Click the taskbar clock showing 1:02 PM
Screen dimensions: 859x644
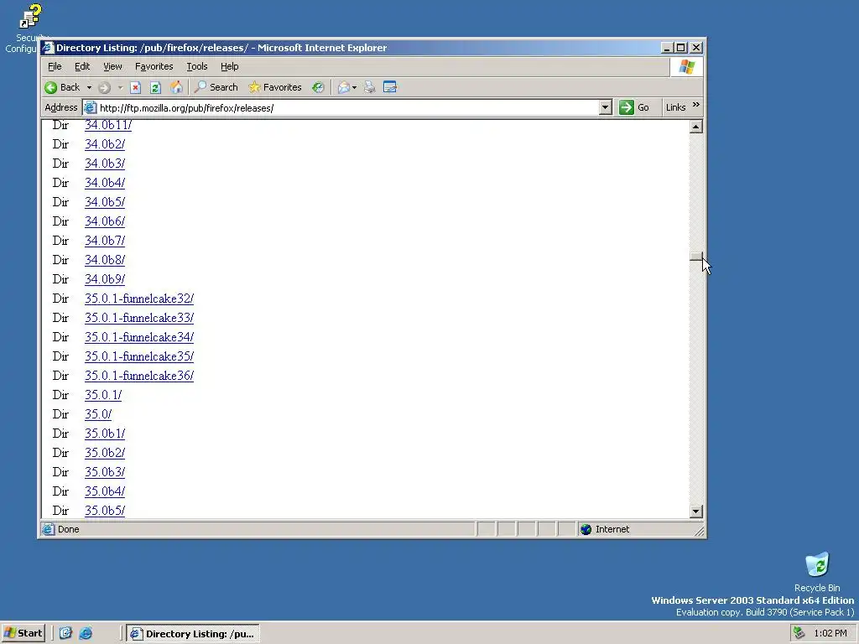pyautogui.click(x=830, y=634)
